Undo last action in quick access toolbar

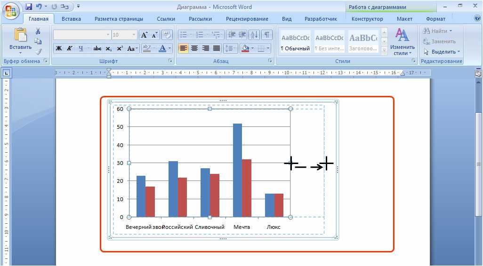(39, 7)
